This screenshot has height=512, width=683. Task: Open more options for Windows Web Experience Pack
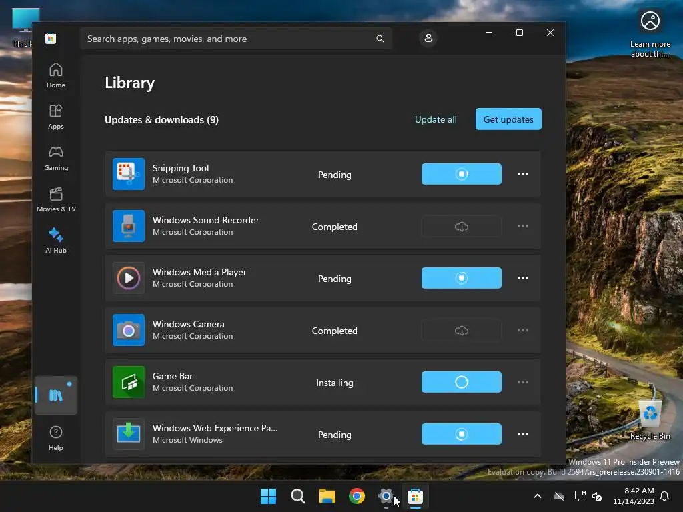coord(523,433)
